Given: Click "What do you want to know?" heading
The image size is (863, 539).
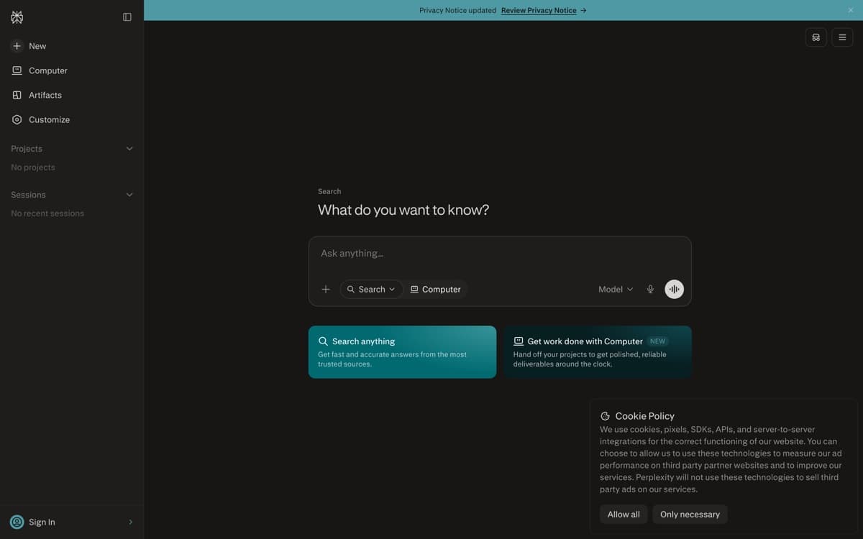Looking at the screenshot, I should click(x=403, y=210).
